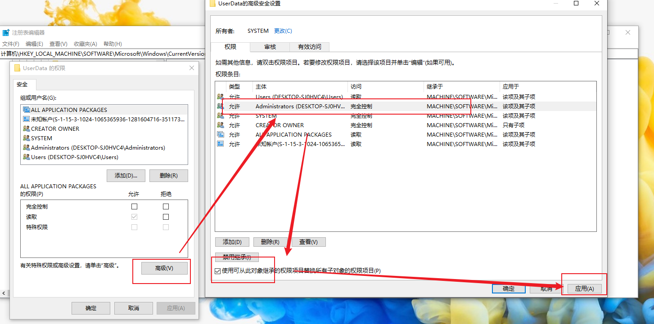Screen dimensions: 654x324
Task: Toggle Deny checkbox for 特殊权限
Action: (166, 227)
